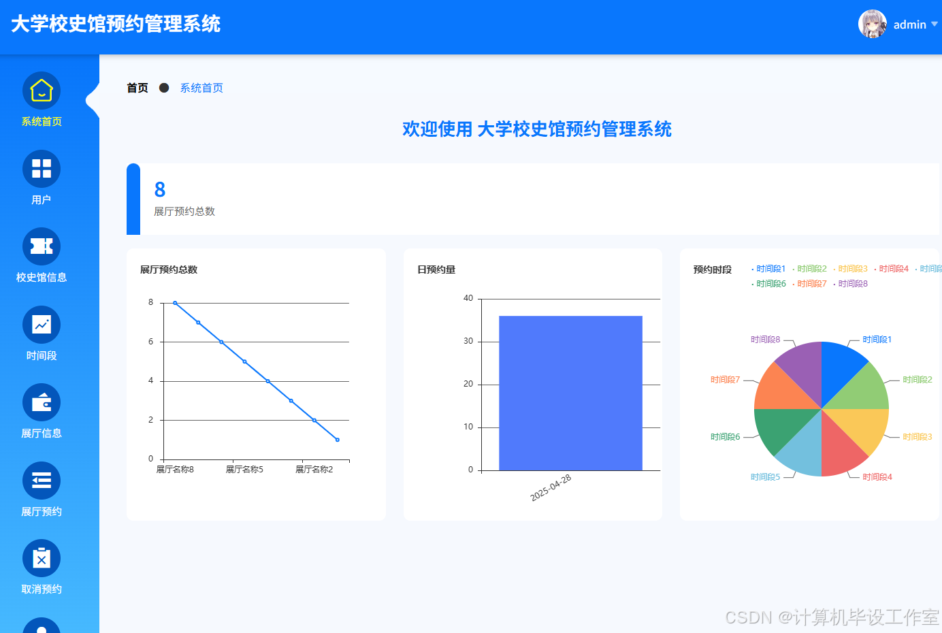The image size is (942, 633).
Task: Click the 时间段3 pie callout label
Action: [917, 437]
